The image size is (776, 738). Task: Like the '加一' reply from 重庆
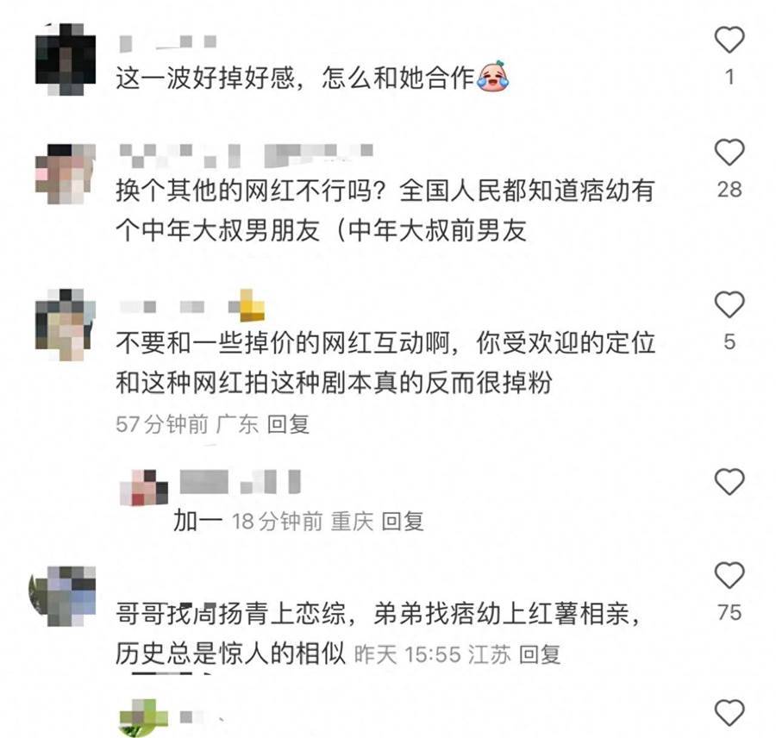click(729, 481)
